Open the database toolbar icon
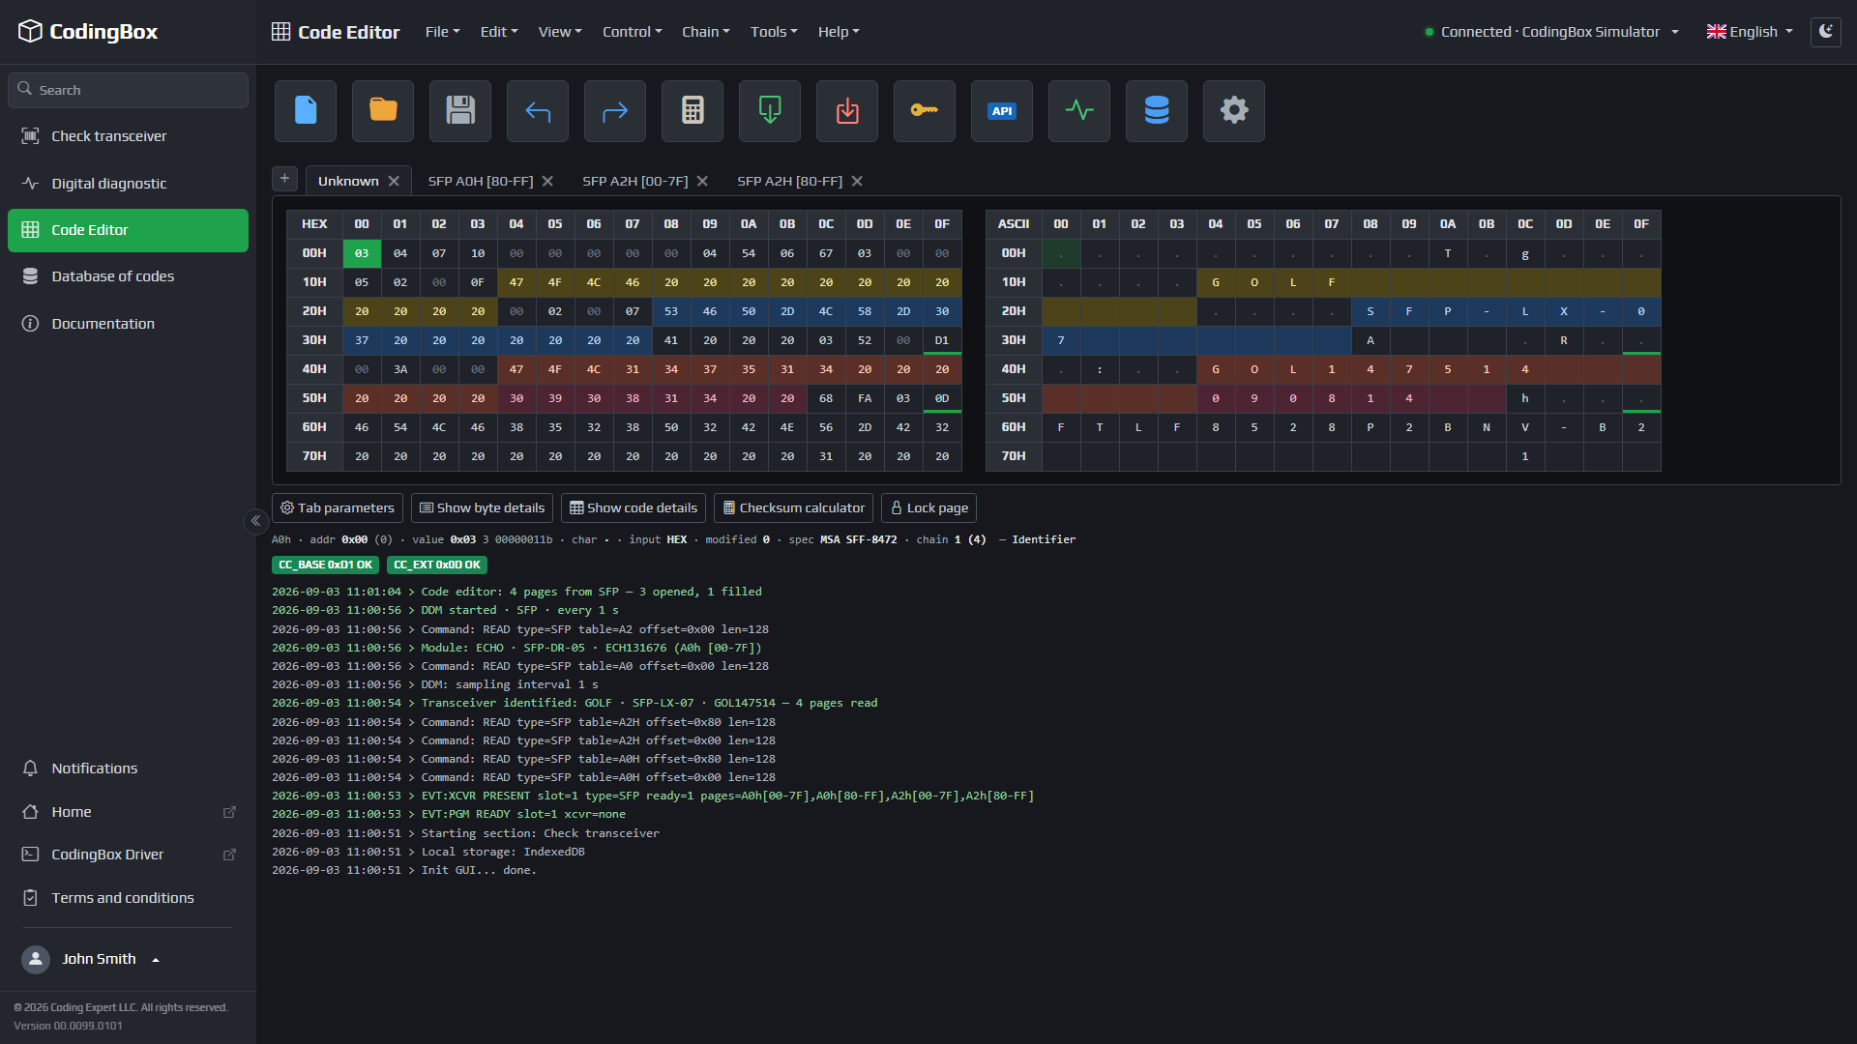The height and width of the screenshot is (1044, 1857). [1157, 111]
